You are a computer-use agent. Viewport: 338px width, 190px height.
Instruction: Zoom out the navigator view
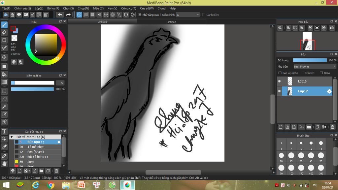pos(302,28)
